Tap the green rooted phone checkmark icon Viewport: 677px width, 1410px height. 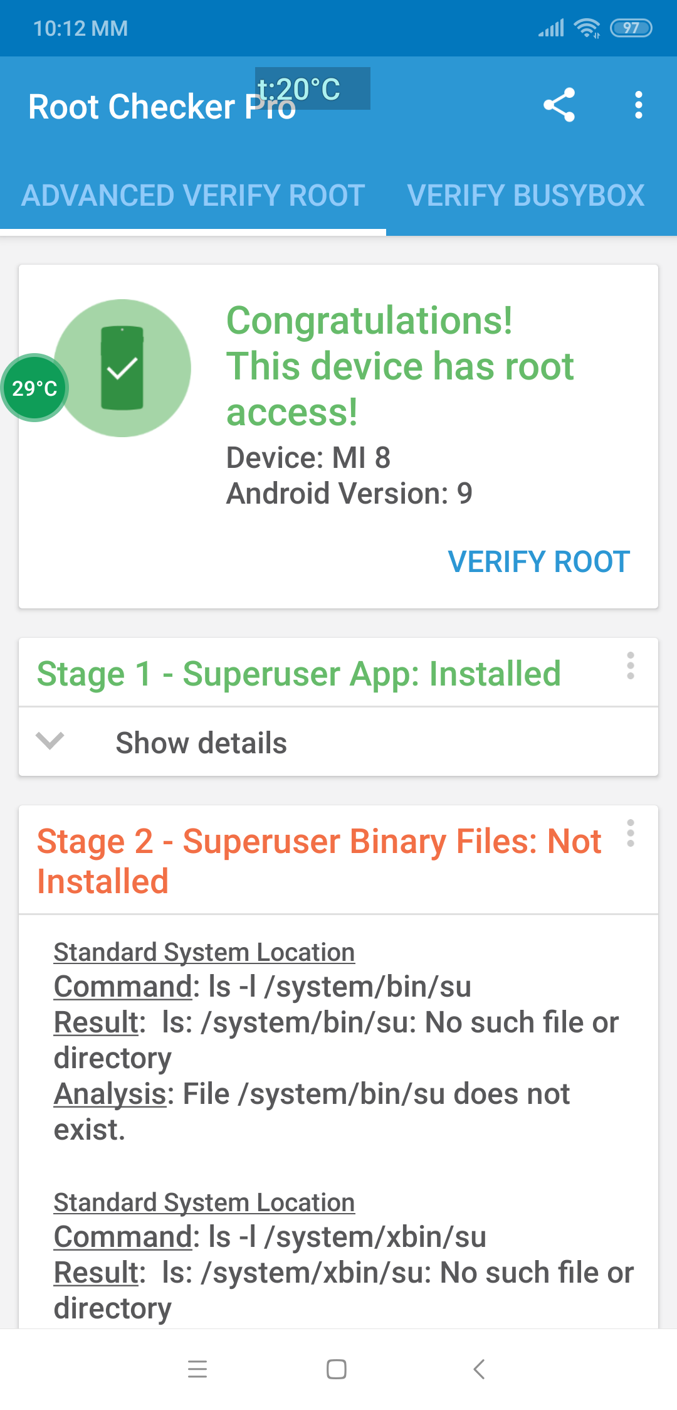(123, 368)
